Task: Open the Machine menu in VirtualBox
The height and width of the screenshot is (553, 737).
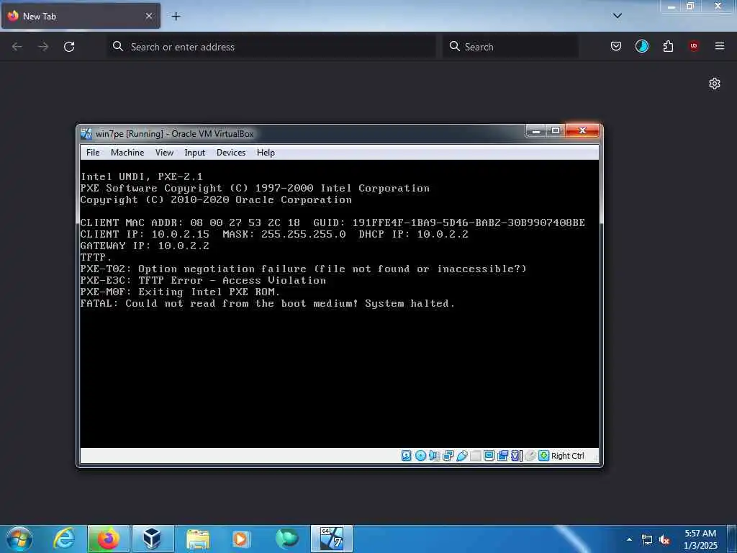Action: click(127, 153)
